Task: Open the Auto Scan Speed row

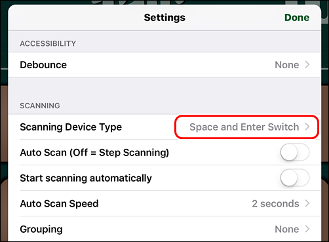Action: 164,203
